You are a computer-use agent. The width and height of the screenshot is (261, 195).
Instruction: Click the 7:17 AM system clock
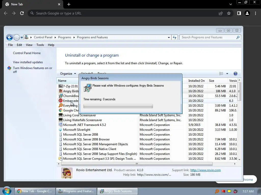pyautogui.click(x=248, y=191)
